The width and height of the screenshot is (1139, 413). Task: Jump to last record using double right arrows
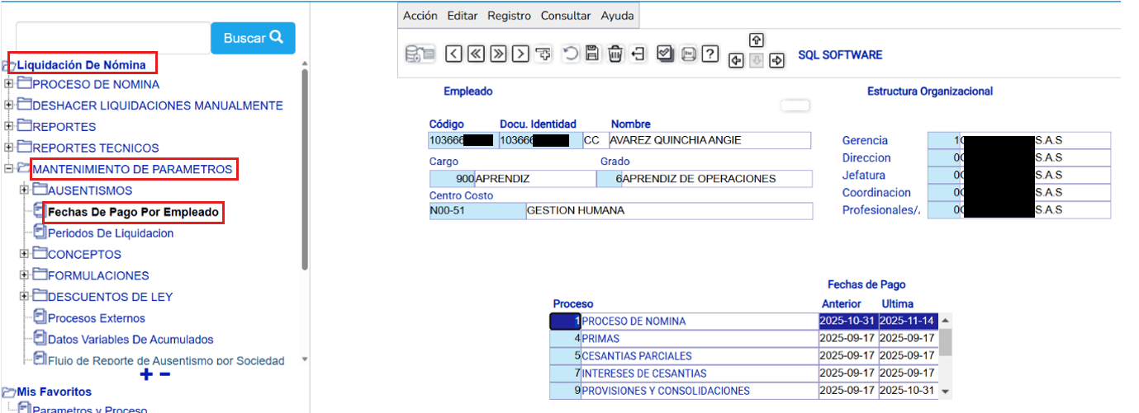tap(498, 54)
